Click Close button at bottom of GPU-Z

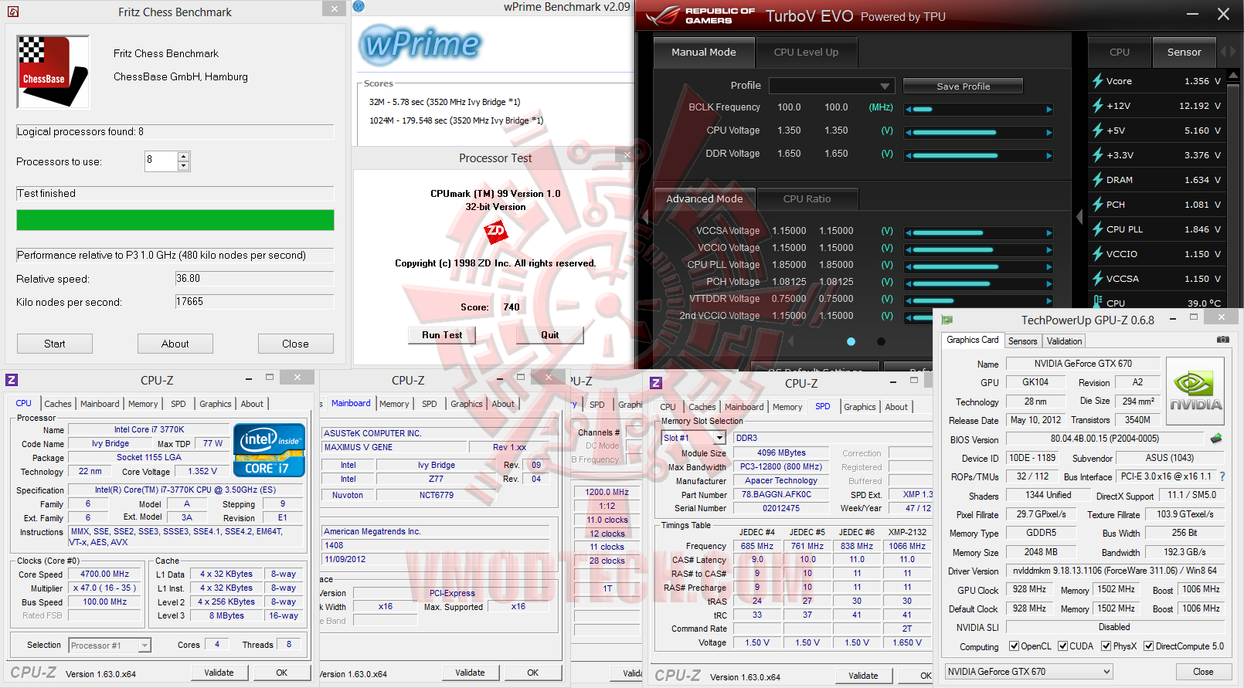click(1203, 672)
